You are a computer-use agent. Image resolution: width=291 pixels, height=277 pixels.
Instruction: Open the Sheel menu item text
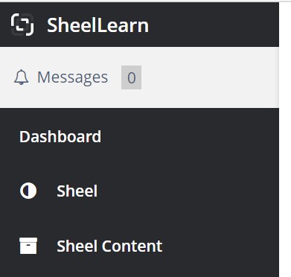point(77,191)
